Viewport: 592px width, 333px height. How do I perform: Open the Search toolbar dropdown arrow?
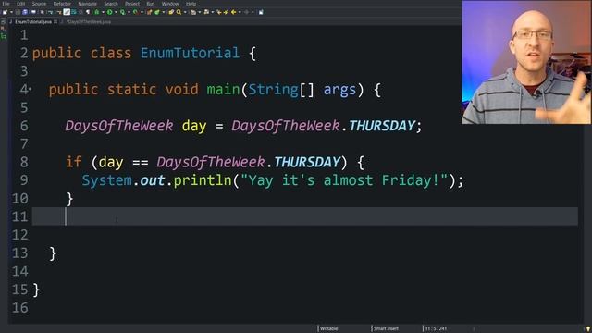coord(185,12)
